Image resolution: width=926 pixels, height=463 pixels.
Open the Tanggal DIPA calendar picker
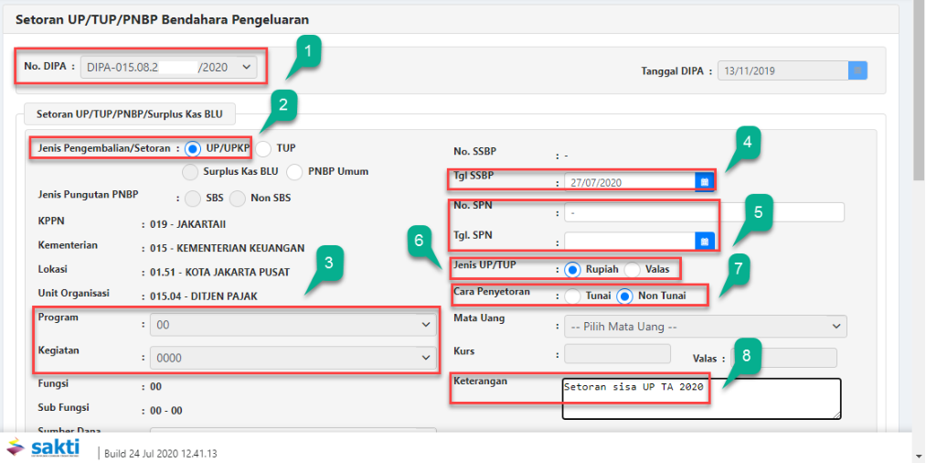pyautogui.click(x=857, y=70)
